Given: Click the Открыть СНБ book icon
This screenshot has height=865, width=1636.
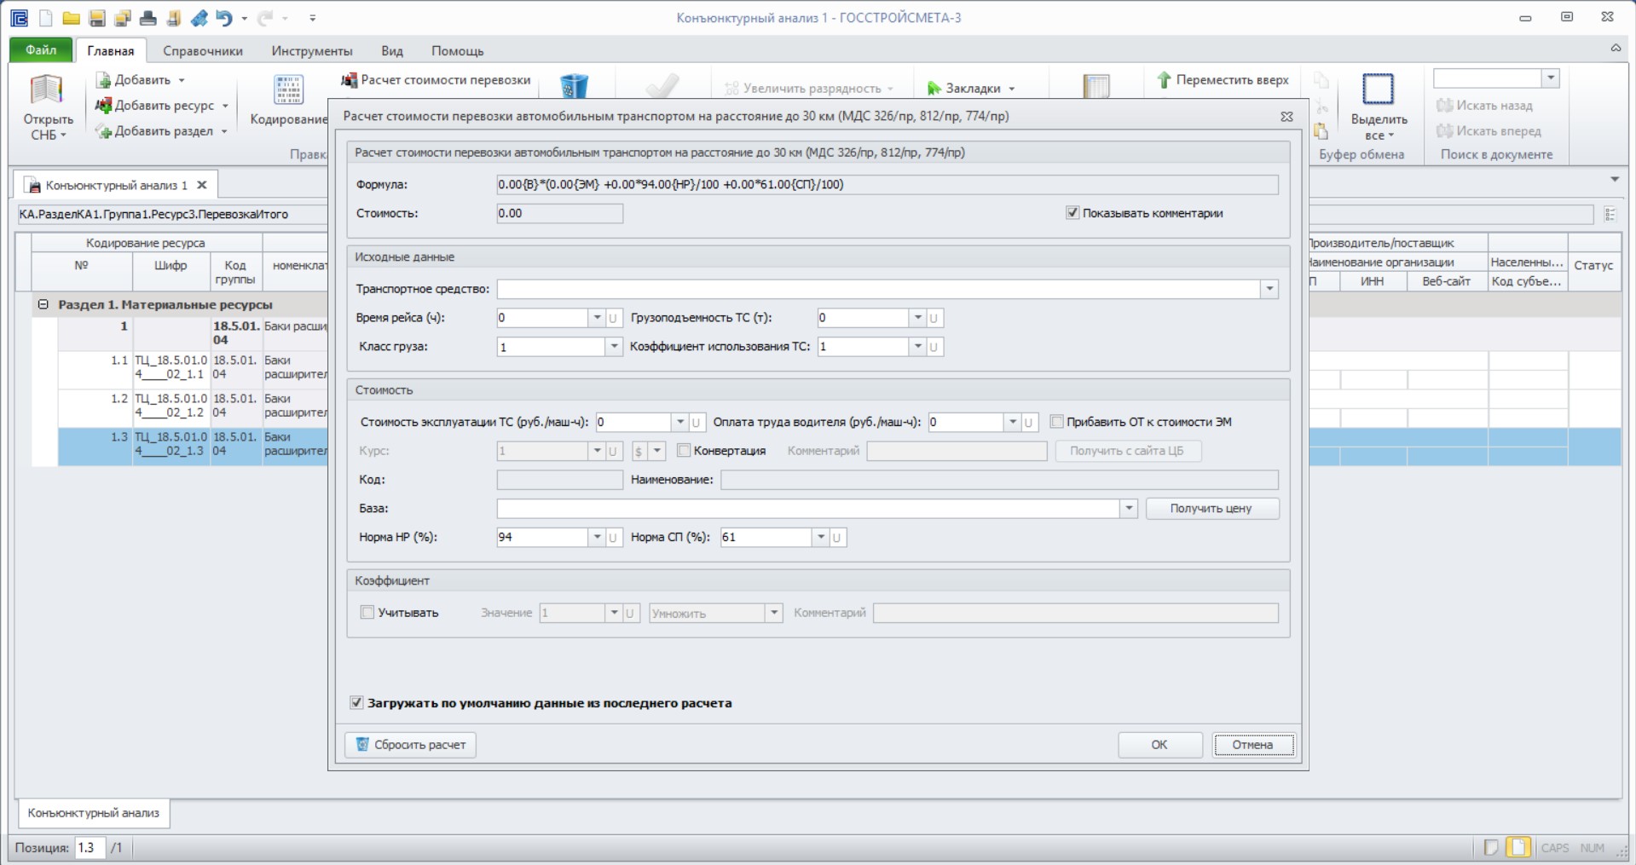Looking at the screenshot, I should (x=46, y=90).
